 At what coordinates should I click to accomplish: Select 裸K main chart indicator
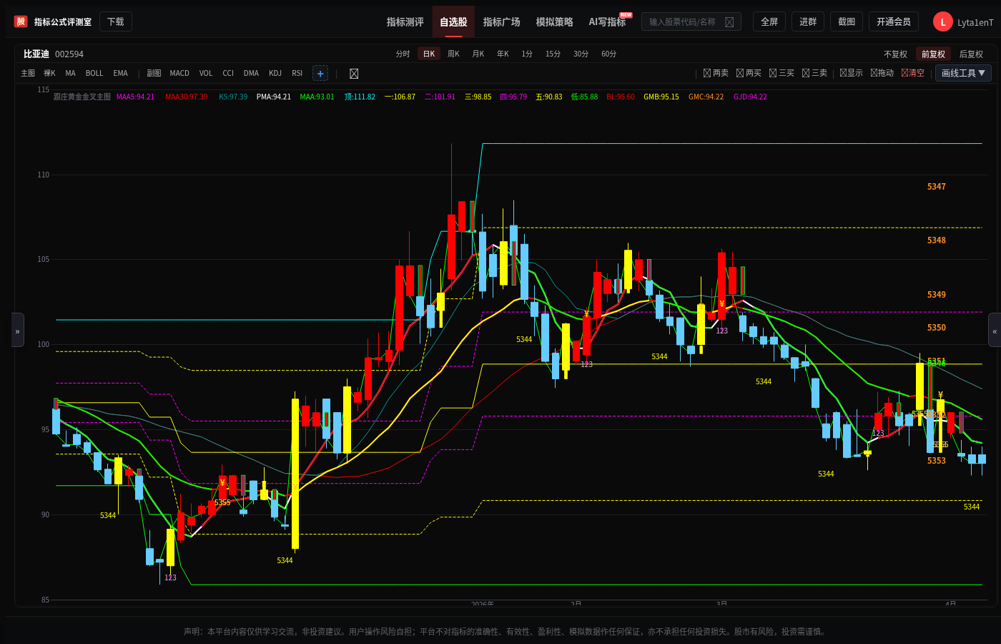tap(49, 73)
